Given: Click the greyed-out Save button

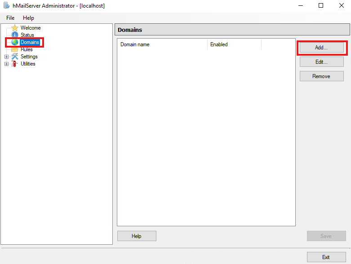Looking at the screenshot, I should tap(326, 236).
